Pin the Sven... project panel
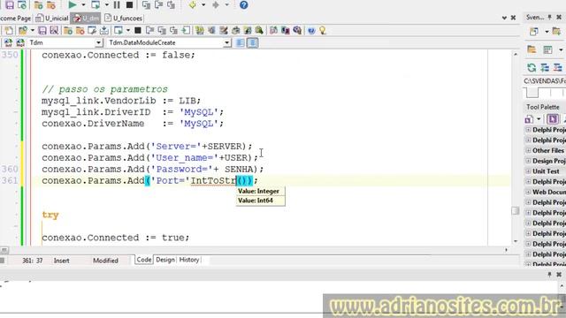Image resolution: width=566 pixels, height=318 pixels. click(549, 18)
